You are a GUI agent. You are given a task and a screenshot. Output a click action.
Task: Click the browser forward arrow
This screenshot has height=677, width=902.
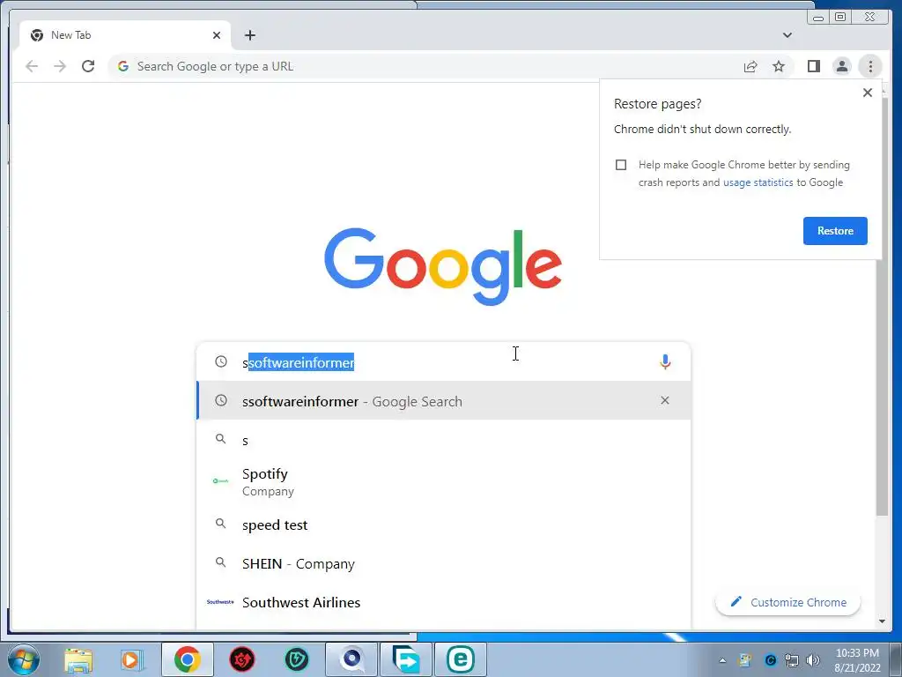point(60,66)
